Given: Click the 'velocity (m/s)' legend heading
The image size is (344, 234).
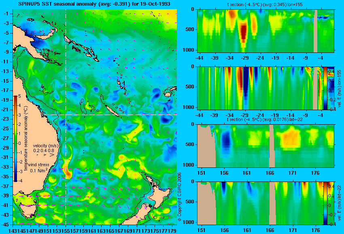Looking at the screenshot, I should (46, 146).
